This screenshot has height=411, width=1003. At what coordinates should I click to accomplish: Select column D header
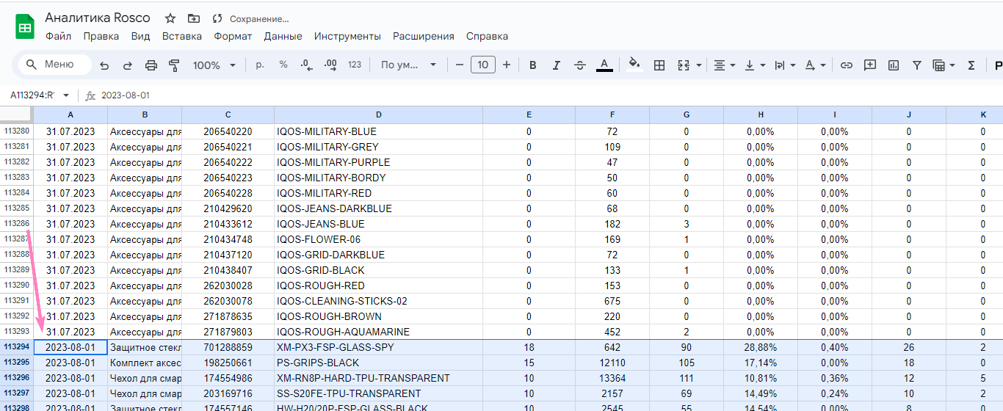378,114
